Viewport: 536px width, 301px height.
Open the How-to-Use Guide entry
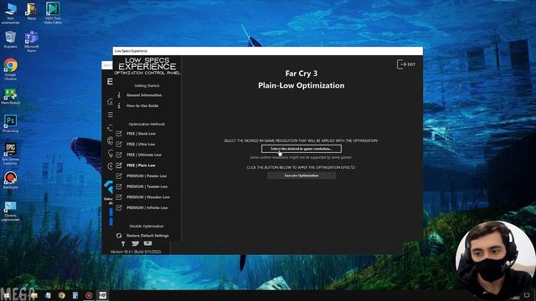point(142,106)
